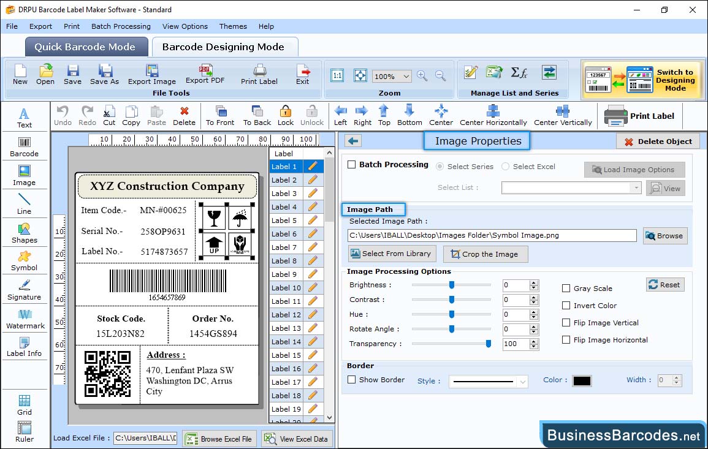This screenshot has width=708, height=449.
Task: Lock the selected object
Action: point(286,116)
